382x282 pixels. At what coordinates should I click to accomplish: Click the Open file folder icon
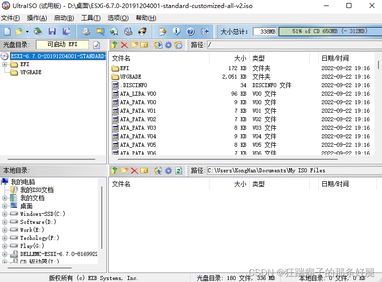(x=19, y=32)
